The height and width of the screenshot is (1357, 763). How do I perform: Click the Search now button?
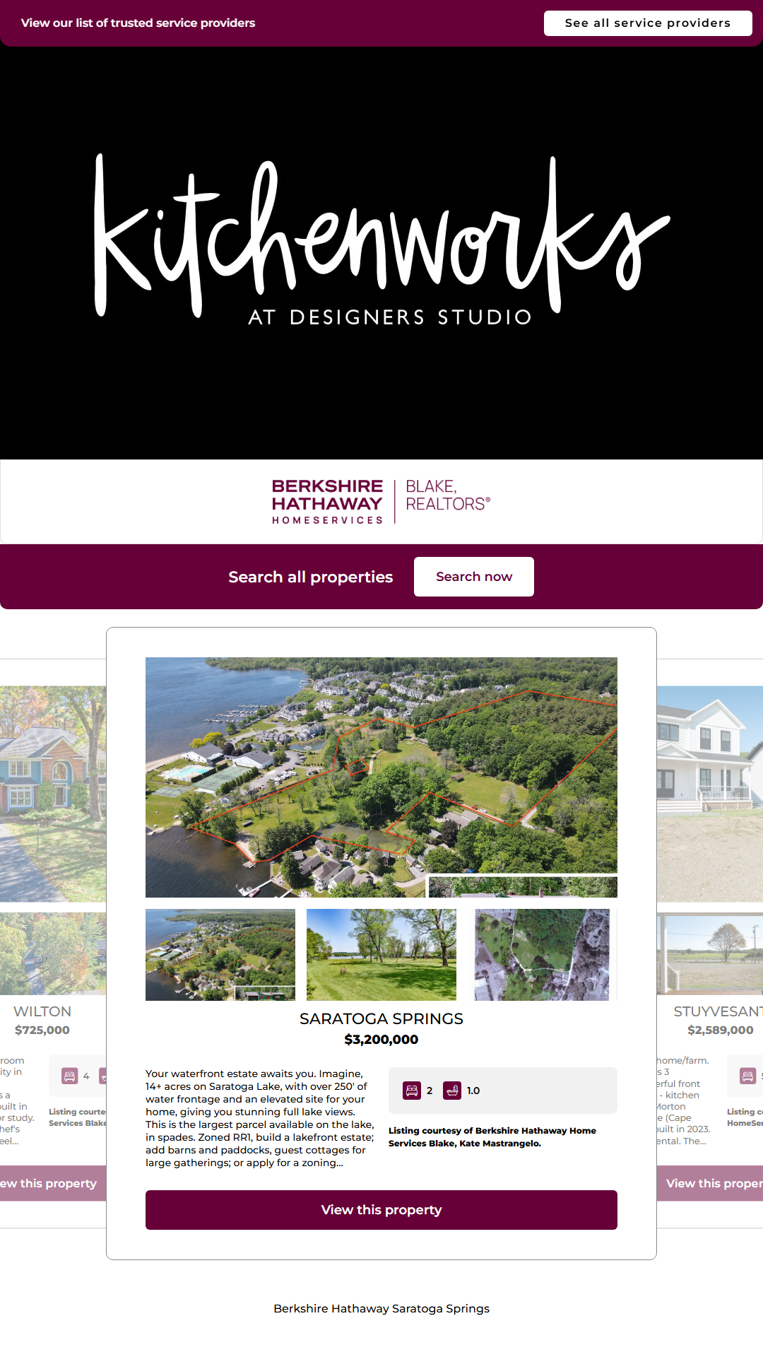click(474, 577)
